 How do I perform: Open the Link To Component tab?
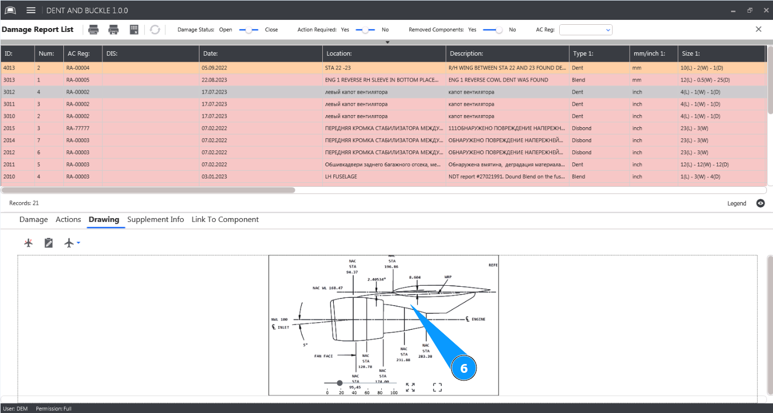225,219
